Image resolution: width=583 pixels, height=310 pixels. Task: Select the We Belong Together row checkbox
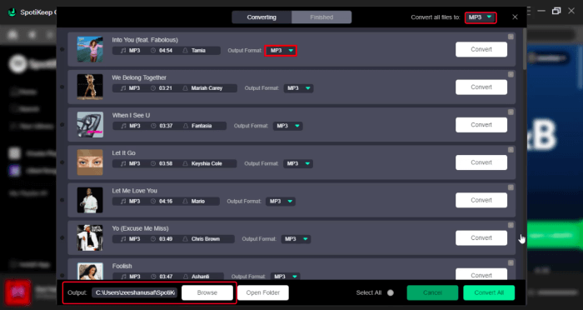[62, 87]
